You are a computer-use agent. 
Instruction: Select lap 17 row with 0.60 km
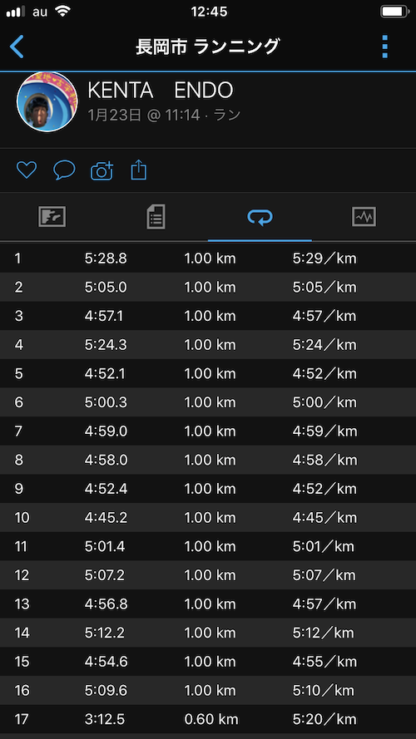click(208, 719)
